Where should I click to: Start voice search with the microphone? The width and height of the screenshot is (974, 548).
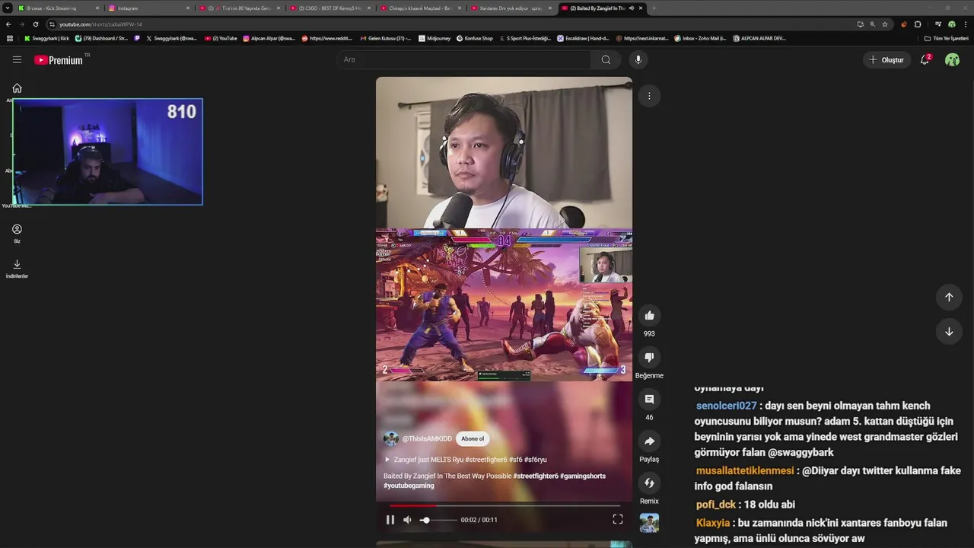pyautogui.click(x=638, y=59)
